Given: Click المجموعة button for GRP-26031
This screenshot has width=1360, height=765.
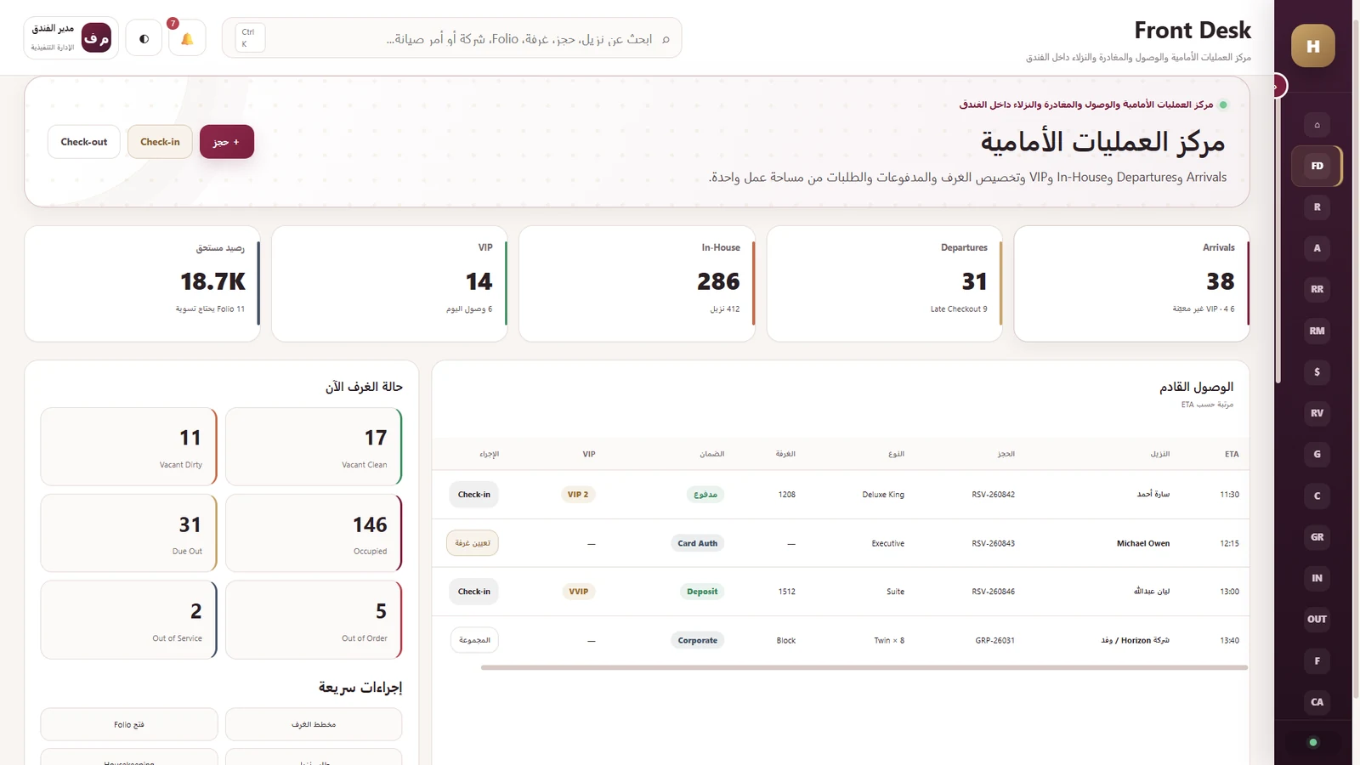Looking at the screenshot, I should [474, 640].
